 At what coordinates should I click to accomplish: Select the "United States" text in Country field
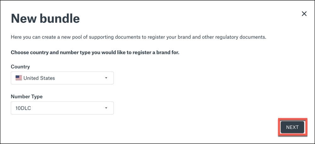tap(39, 78)
